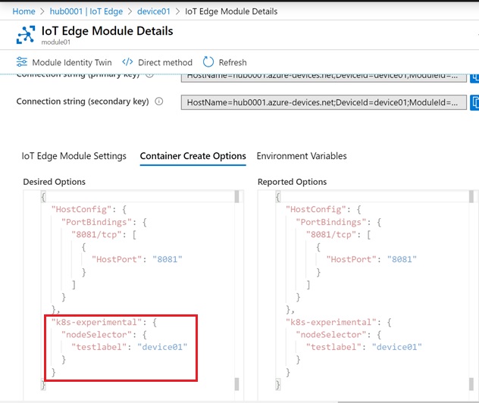Image resolution: width=479 pixels, height=403 pixels.
Task: Click "device01" value in Reported Options
Action: 397,347
